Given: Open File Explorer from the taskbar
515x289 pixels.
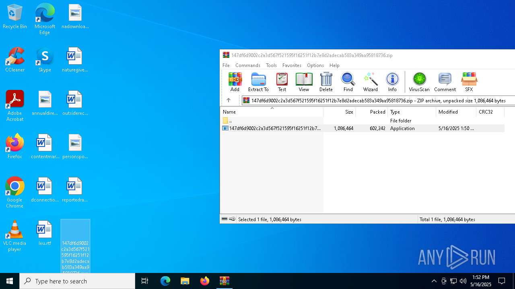Looking at the screenshot, I should (x=185, y=281).
